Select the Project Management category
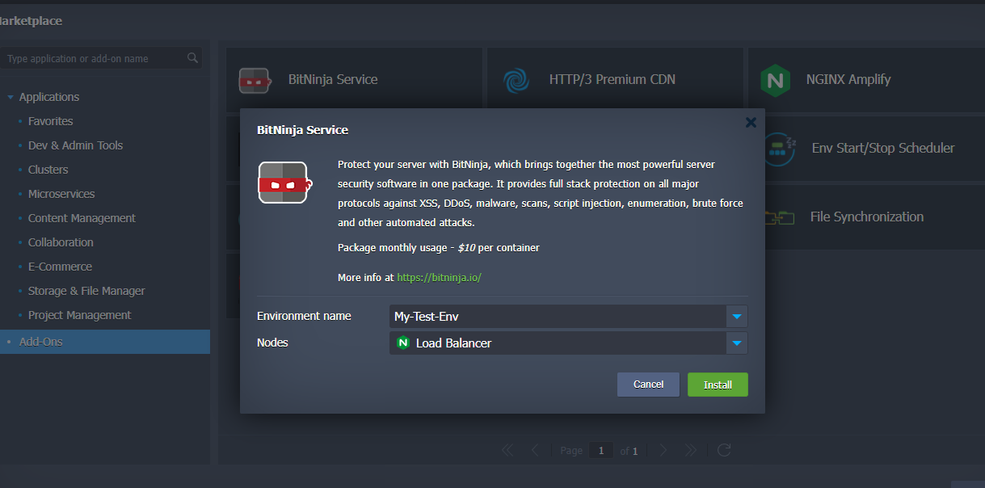The width and height of the screenshot is (985, 488). tap(79, 315)
